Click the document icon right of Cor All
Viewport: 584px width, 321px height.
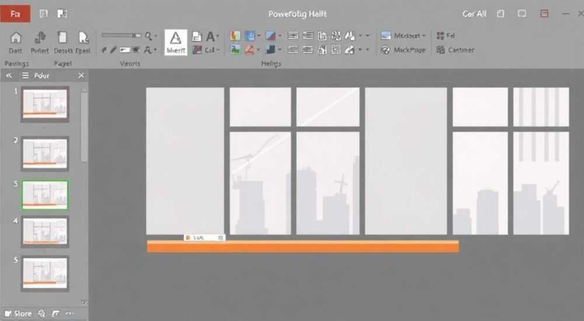[500, 14]
